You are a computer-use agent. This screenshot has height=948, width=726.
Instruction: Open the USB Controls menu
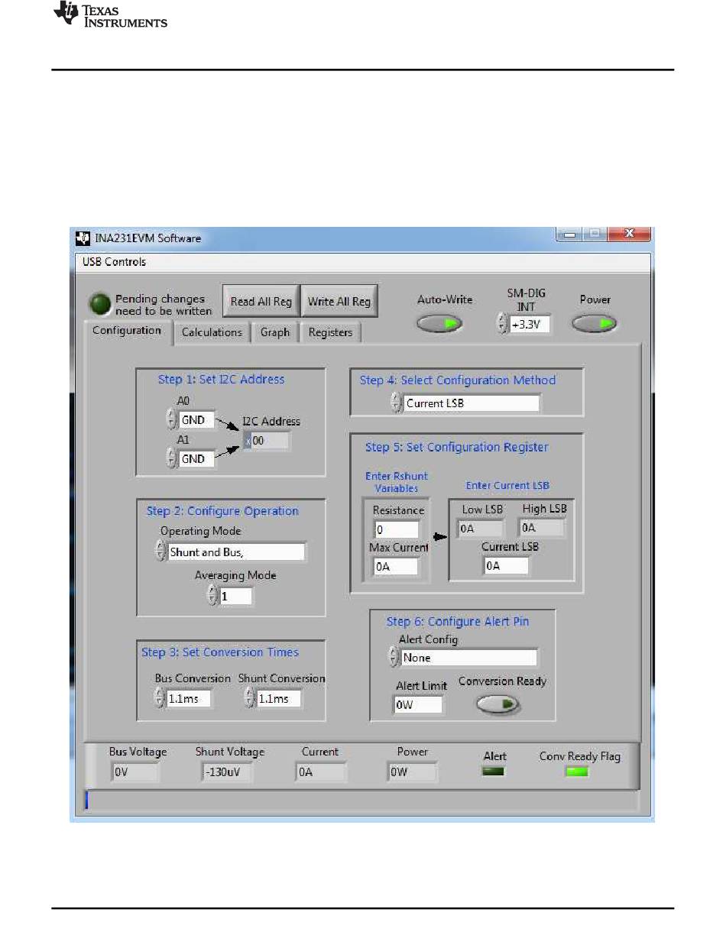[x=115, y=261]
